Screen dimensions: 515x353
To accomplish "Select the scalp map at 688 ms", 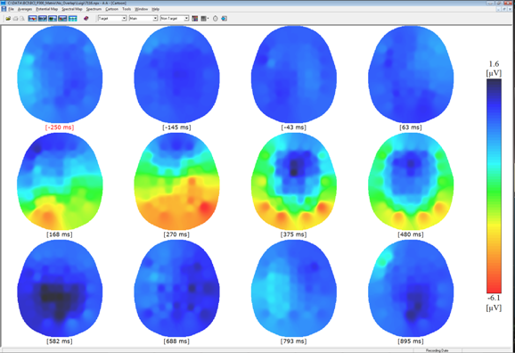I will point(176,288).
